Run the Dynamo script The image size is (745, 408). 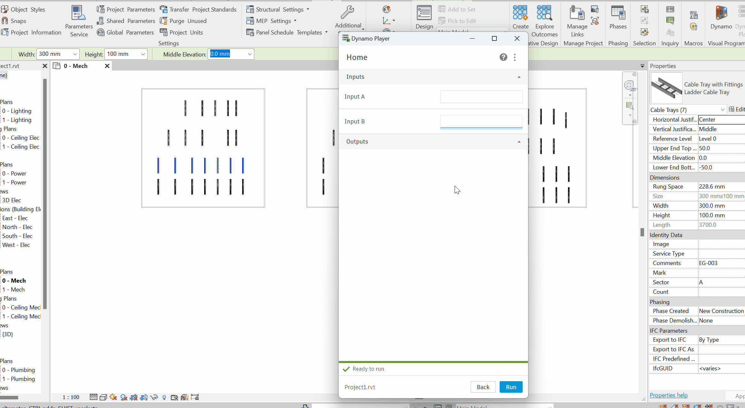click(x=511, y=387)
